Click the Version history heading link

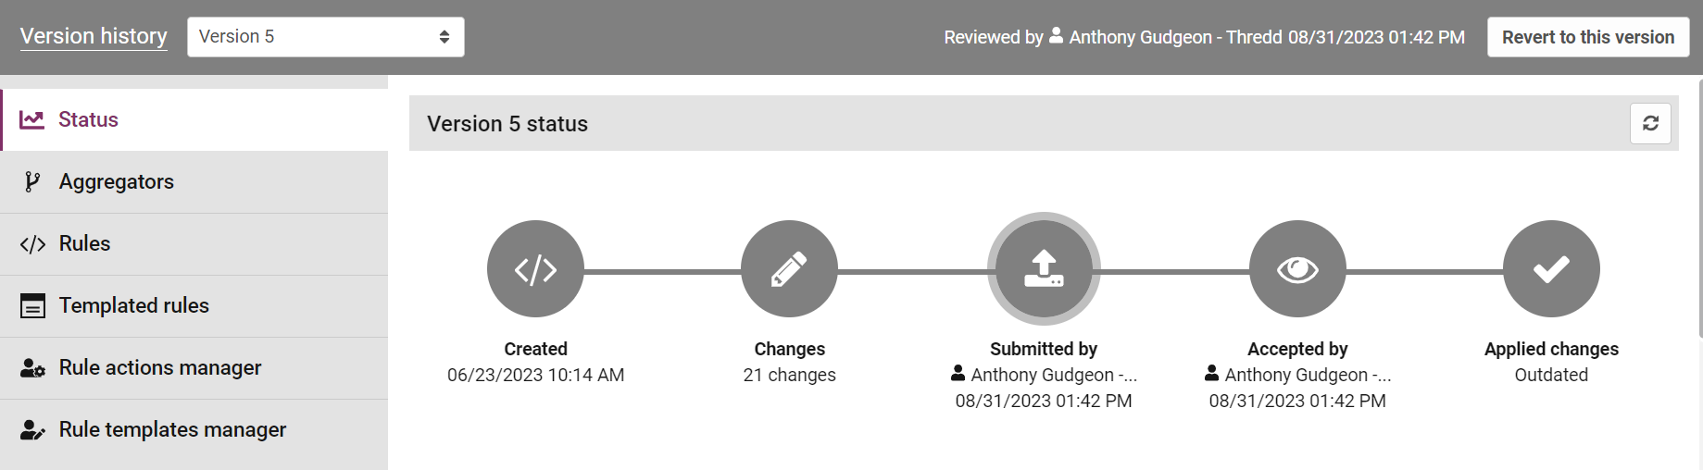coord(94,37)
